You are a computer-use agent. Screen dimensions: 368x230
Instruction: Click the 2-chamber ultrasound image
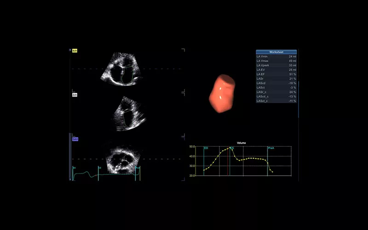tap(129, 114)
